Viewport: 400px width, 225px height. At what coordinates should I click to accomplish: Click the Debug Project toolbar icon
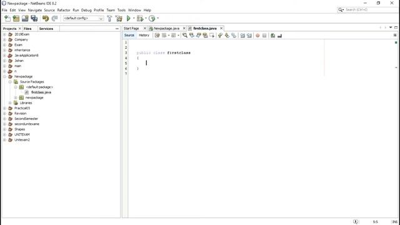pos(140,18)
